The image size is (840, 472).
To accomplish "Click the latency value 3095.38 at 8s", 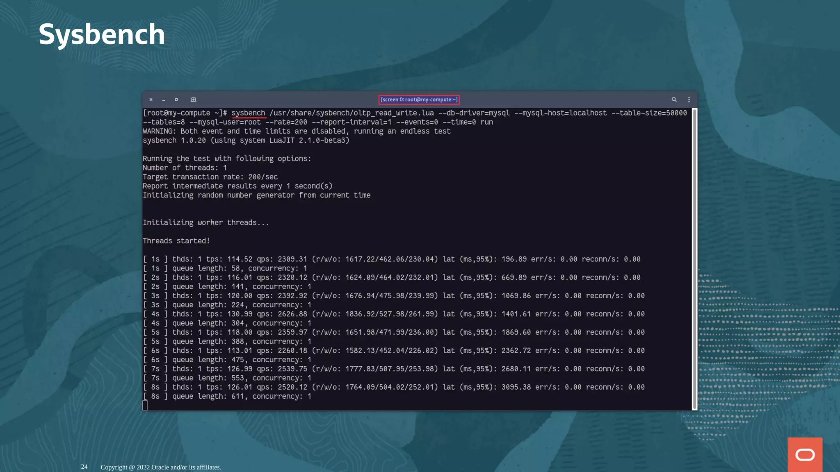I will 516,387.
